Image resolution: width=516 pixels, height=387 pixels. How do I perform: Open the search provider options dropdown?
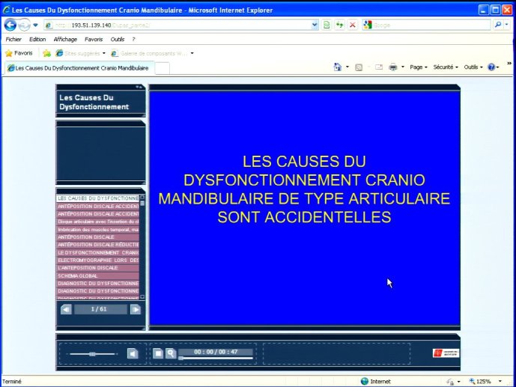(507, 25)
